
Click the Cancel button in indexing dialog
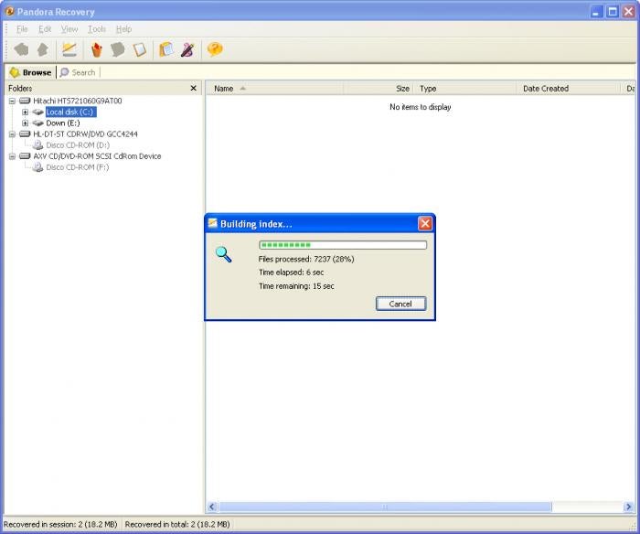click(x=400, y=304)
